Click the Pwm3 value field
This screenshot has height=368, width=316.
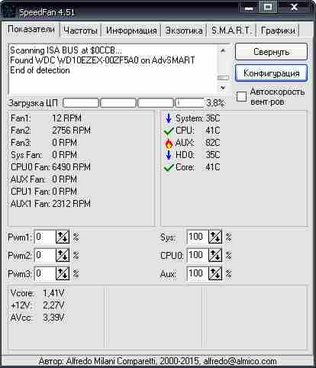[45, 273]
